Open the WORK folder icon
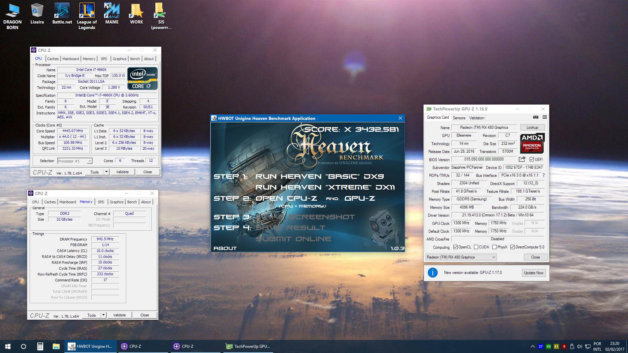The height and width of the screenshot is (353, 628). click(136, 14)
